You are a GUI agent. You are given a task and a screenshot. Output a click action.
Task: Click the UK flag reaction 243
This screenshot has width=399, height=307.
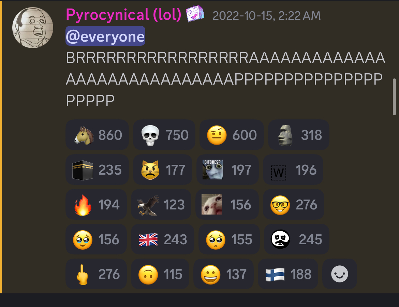(x=163, y=239)
